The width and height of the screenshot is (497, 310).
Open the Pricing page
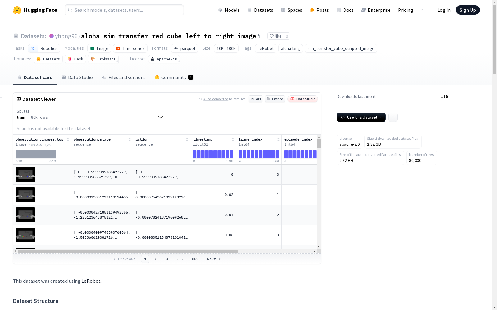(x=405, y=10)
